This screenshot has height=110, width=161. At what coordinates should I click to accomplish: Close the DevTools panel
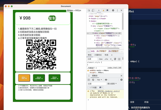(122, 10)
